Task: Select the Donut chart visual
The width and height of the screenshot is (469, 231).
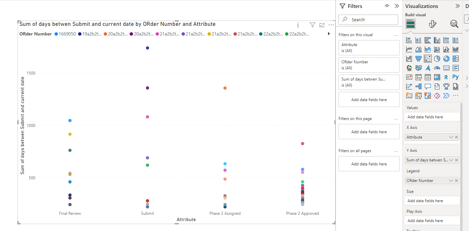Action: coord(446,59)
